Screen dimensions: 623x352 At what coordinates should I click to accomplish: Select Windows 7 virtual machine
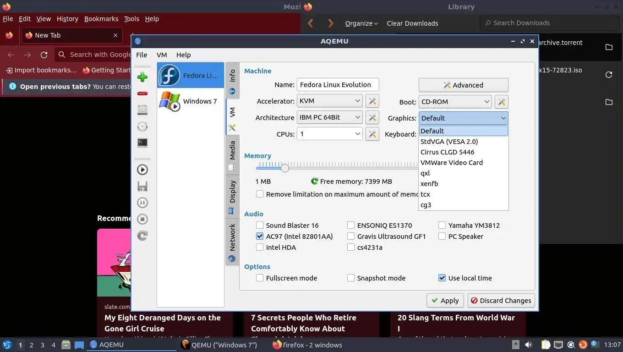(x=190, y=101)
